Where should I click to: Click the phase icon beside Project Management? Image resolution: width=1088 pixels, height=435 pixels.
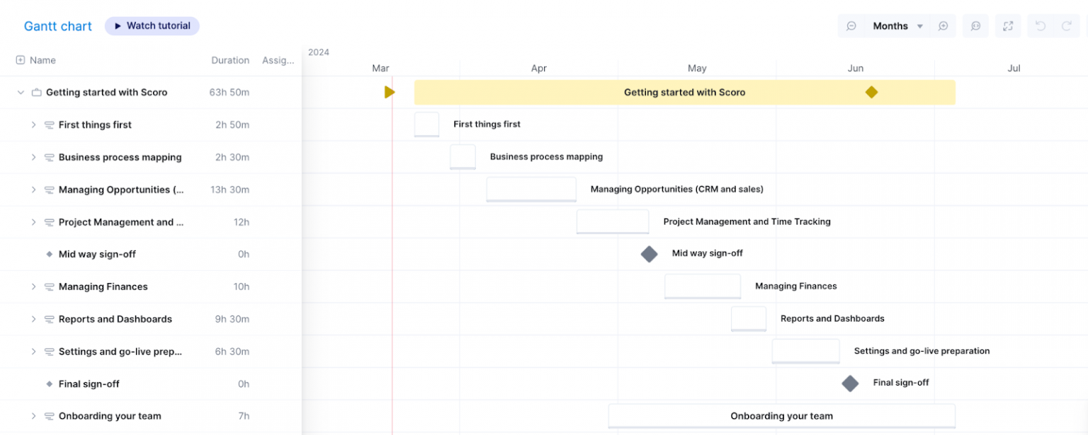pyautogui.click(x=50, y=223)
